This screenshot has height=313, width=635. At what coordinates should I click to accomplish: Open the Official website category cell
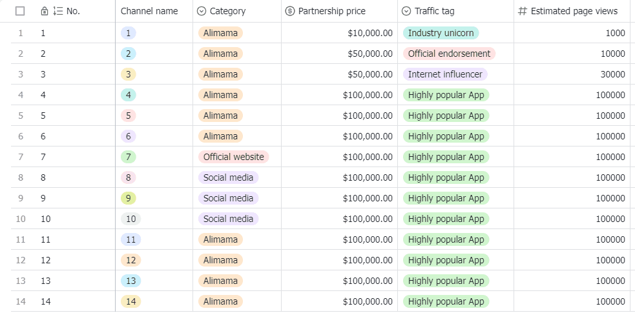pos(233,157)
